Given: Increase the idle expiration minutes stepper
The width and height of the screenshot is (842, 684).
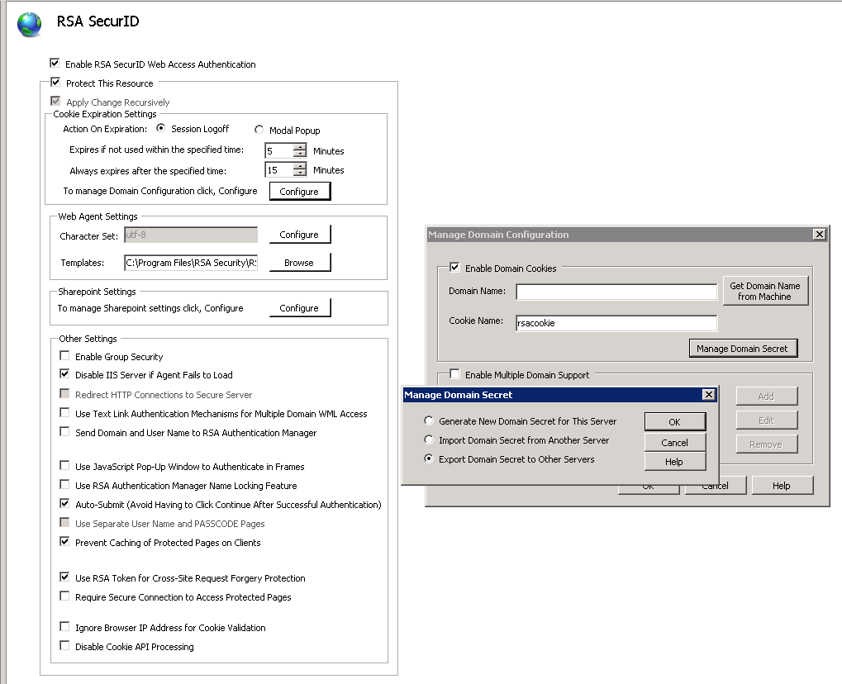Looking at the screenshot, I should click(x=300, y=147).
